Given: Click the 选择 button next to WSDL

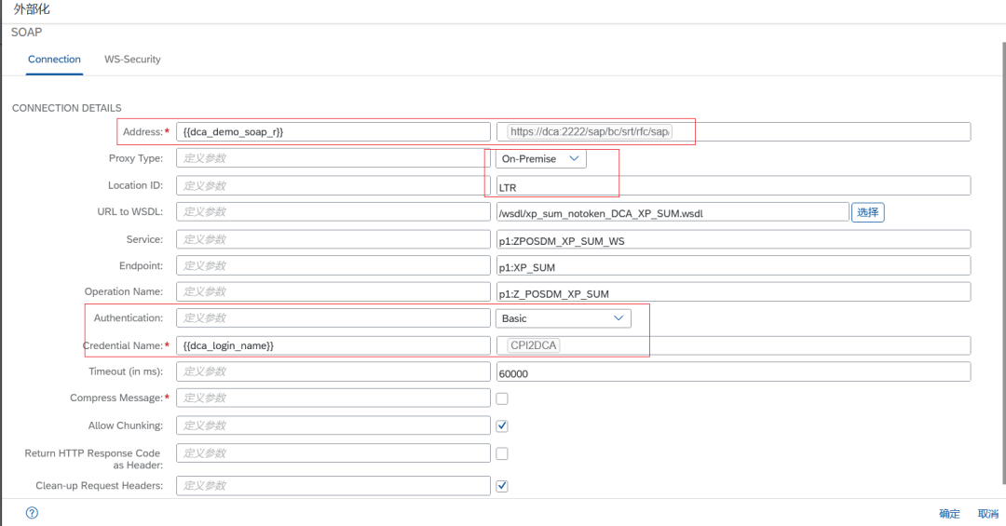Looking at the screenshot, I should (x=867, y=212).
